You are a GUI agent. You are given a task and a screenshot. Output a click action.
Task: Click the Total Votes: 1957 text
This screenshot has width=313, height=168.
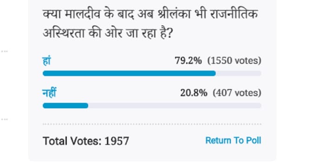point(86,141)
